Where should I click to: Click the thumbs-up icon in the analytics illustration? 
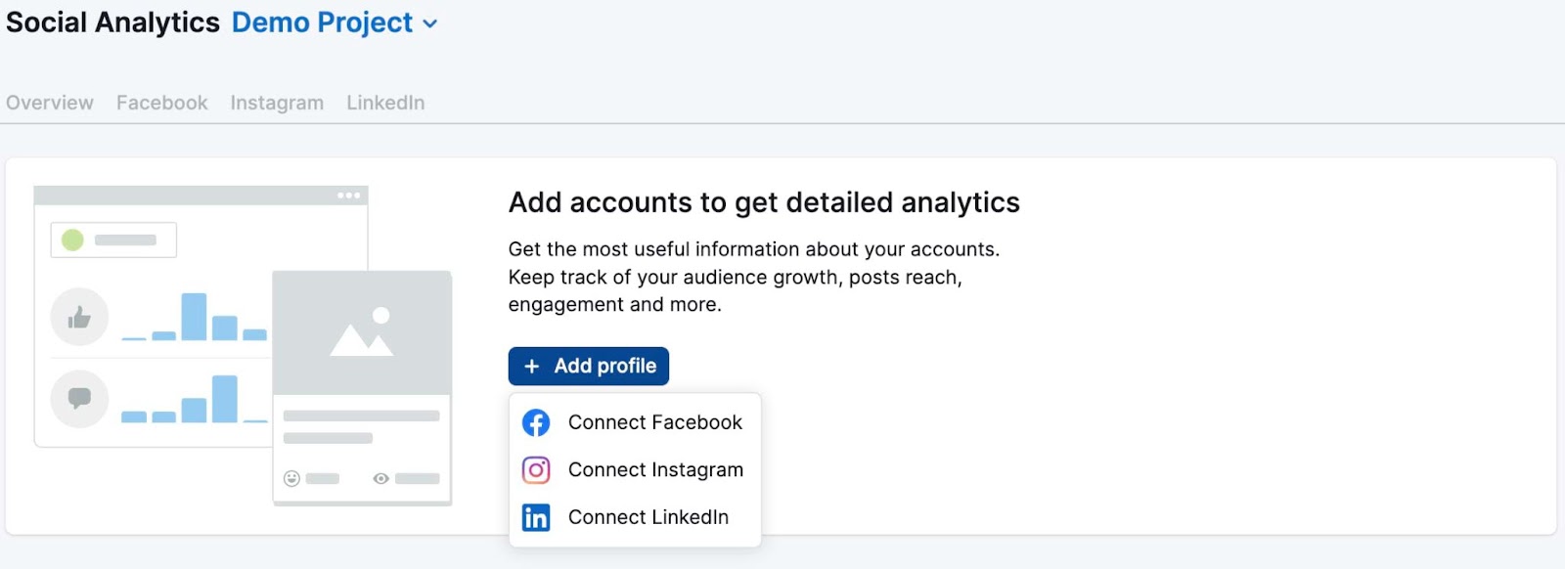(x=80, y=317)
